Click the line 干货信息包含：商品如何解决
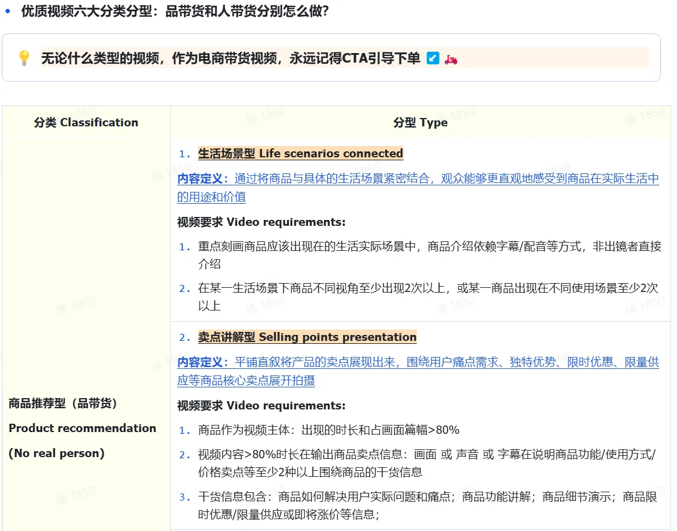Viewport: 677px width, 531px height. pos(428,505)
